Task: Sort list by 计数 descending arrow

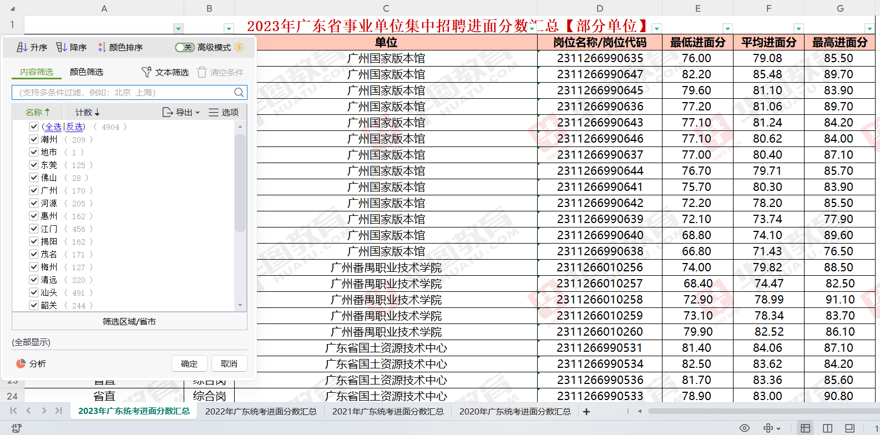Action: coord(97,112)
